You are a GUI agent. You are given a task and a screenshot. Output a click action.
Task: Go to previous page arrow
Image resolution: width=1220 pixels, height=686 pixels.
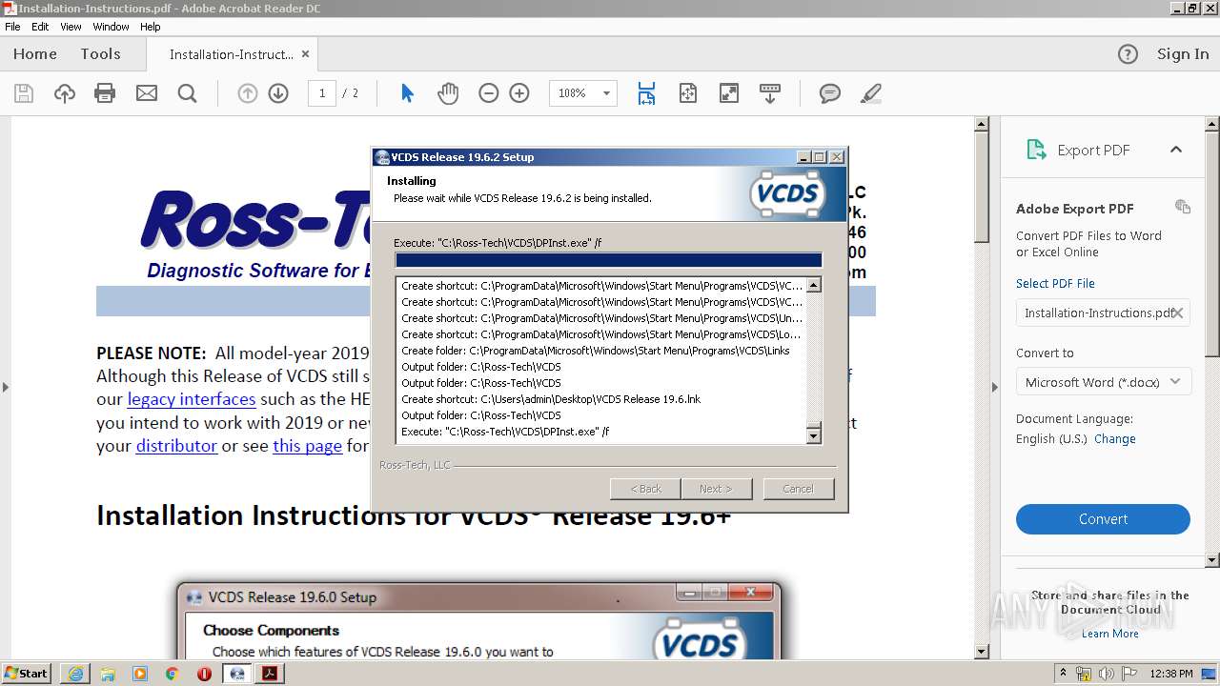(x=247, y=93)
